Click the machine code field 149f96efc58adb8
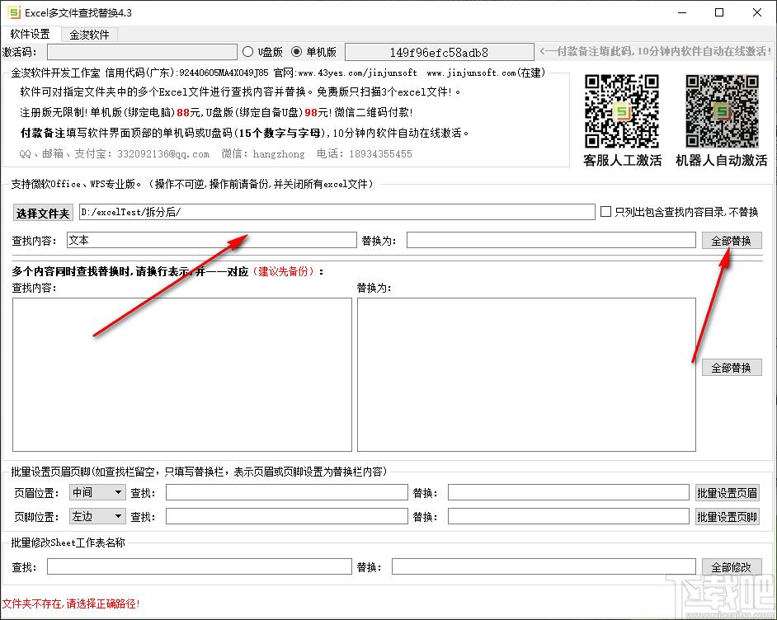Image resolution: width=777 pixels, height=620 pixels. (439, 52)
